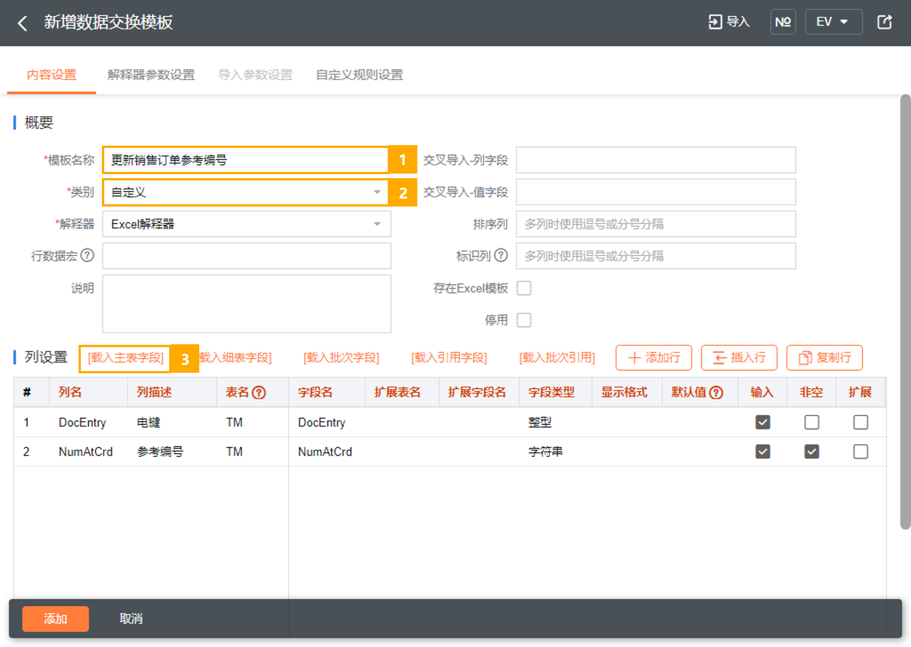Click the 排序列 input field
Viewport: 911px width, 647px height.
656,224
